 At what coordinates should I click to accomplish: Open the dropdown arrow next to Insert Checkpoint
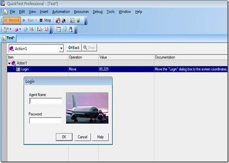(10, 29)
